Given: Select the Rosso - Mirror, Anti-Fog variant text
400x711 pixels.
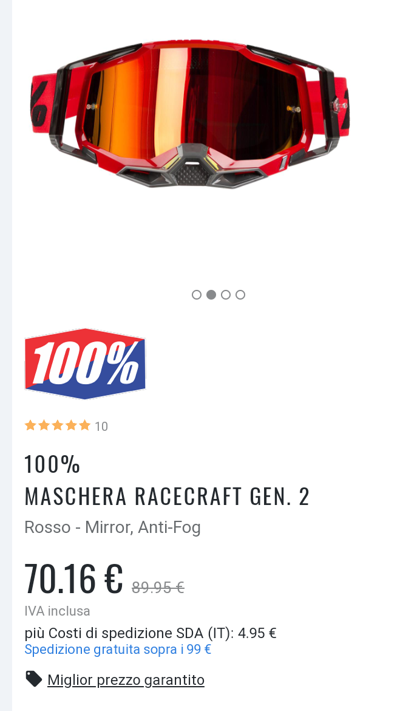Looking at the screenshot, I should pyautogui.click(x=112, y=527).
